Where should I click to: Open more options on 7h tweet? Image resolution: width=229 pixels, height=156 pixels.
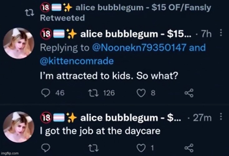221,33
